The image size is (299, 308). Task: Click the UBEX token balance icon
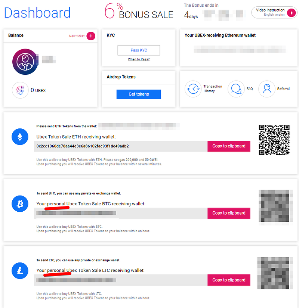click(20, 90)
